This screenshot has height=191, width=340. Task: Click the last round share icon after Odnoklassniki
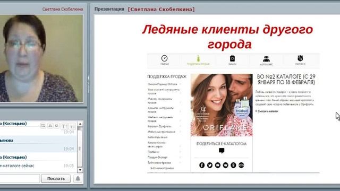241,165
